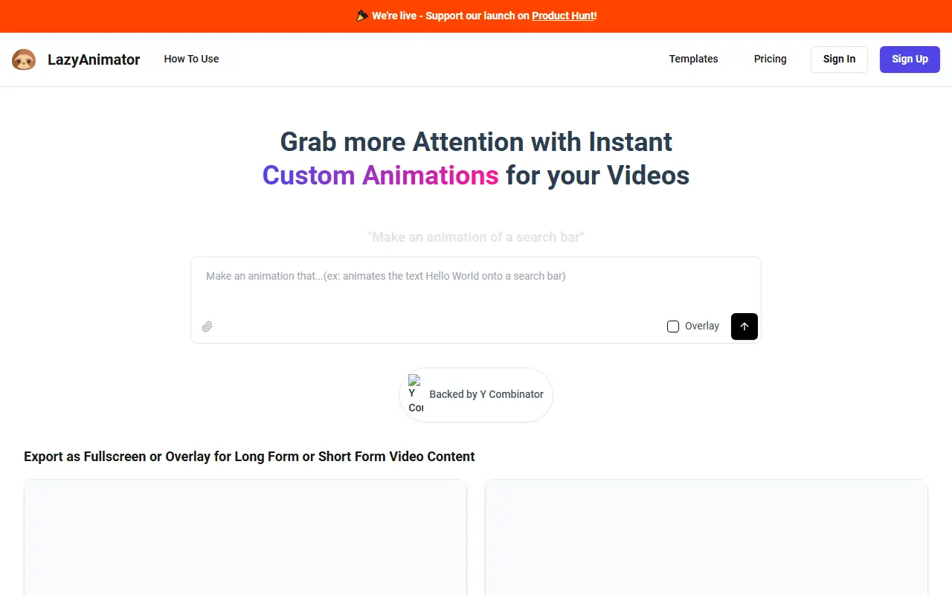Open the How To Use page
The height and width of the screenshot is (595, 952).
coord(191,59)
